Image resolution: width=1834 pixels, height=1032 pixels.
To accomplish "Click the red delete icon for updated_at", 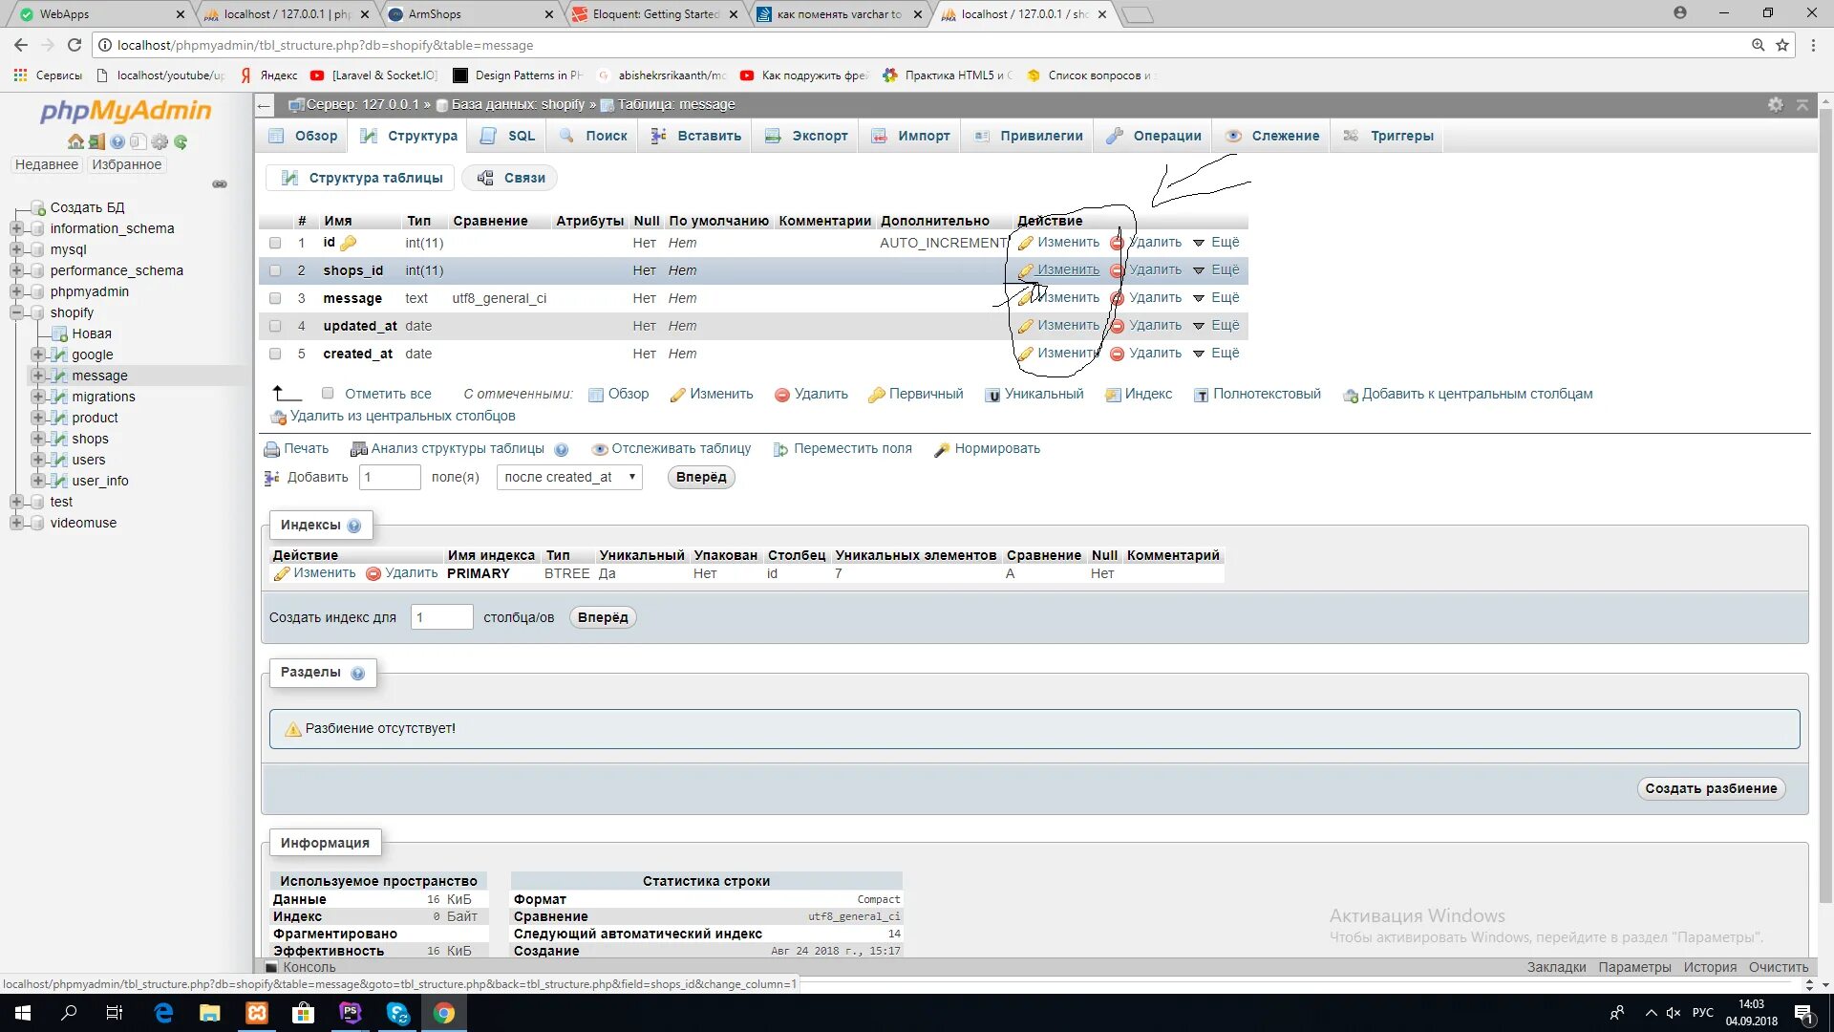I will 1117,326.
